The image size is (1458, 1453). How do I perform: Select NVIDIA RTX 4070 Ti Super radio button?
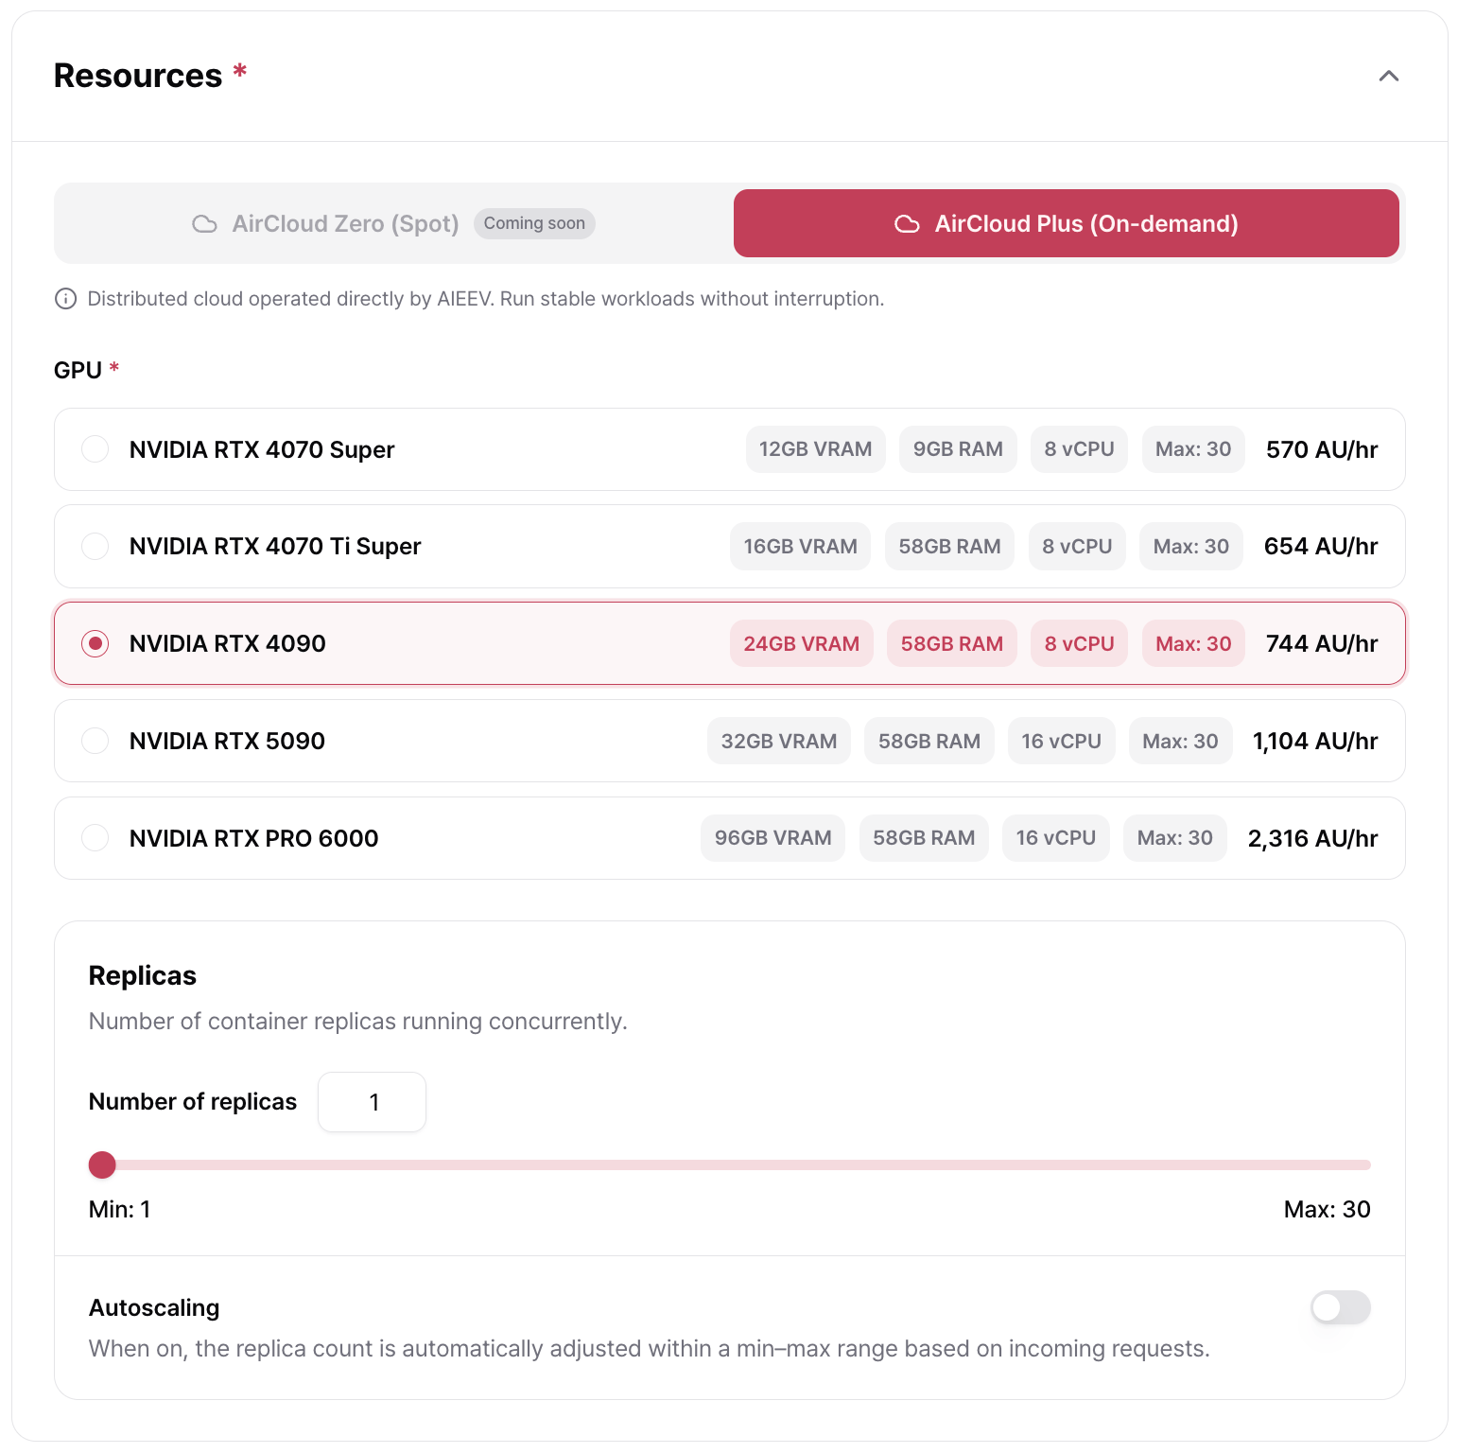(95, 546)
